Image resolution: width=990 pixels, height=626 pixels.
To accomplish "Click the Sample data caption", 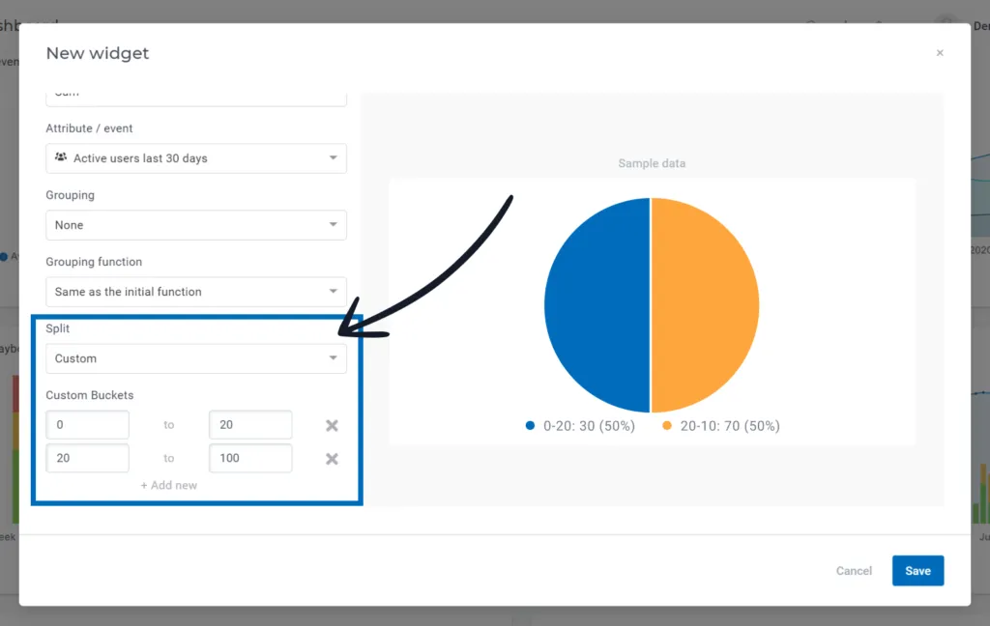I will [x=652, y=163].
